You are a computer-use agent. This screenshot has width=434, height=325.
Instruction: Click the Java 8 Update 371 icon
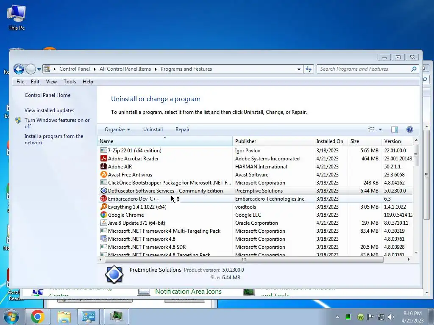(x=103, y=223)
